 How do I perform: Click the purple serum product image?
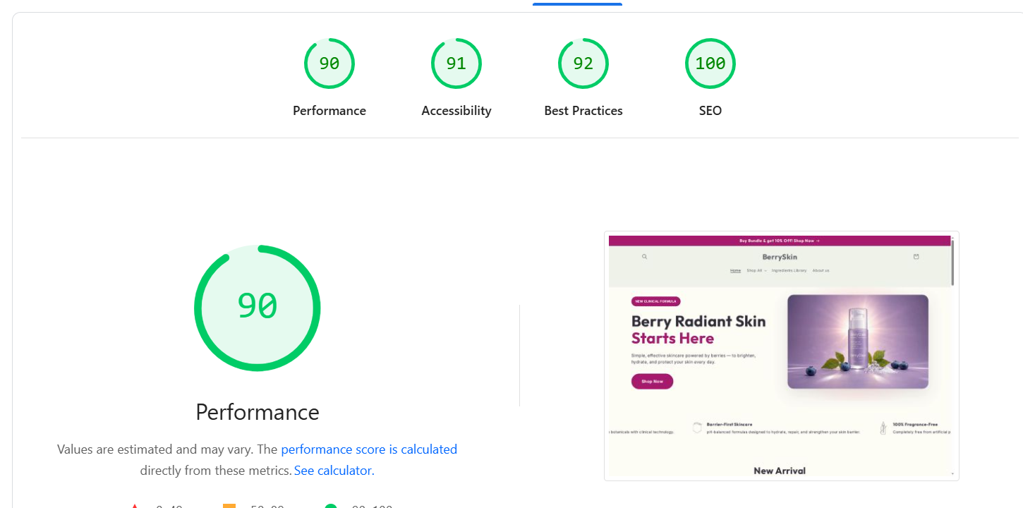(x=857, y=341)
